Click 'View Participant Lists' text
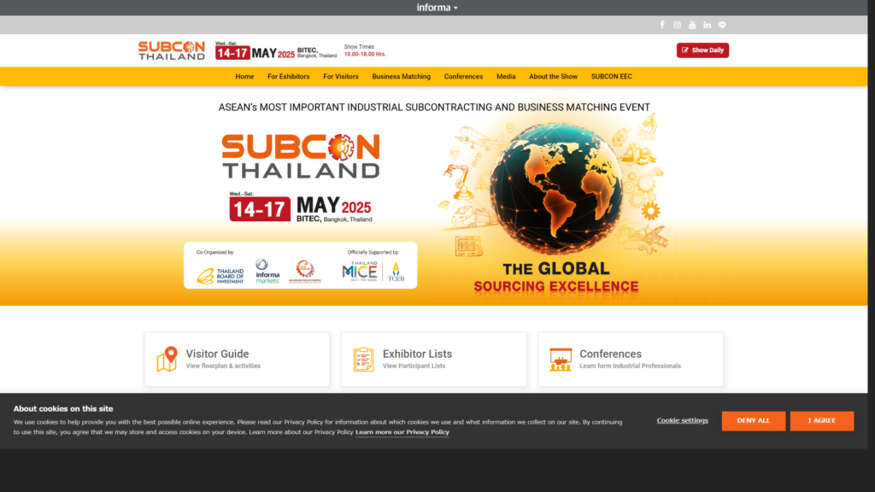 414,366
